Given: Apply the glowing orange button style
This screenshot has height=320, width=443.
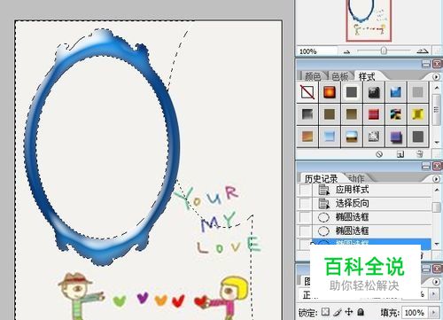Looking at the screenshot, I should pyautogui.click(x=330, y=92).
